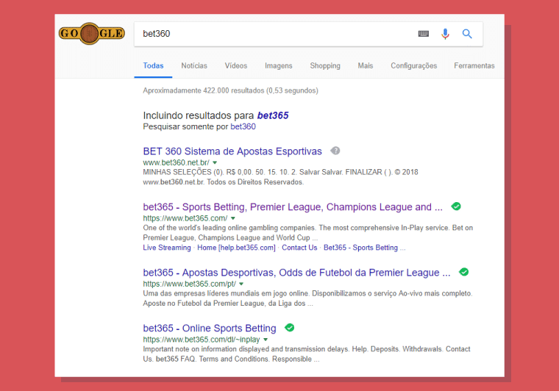Screen dimensions: 559x391
Task: Click the Aproximadamente 422.000 resultados text
Action: click(231, 90)
